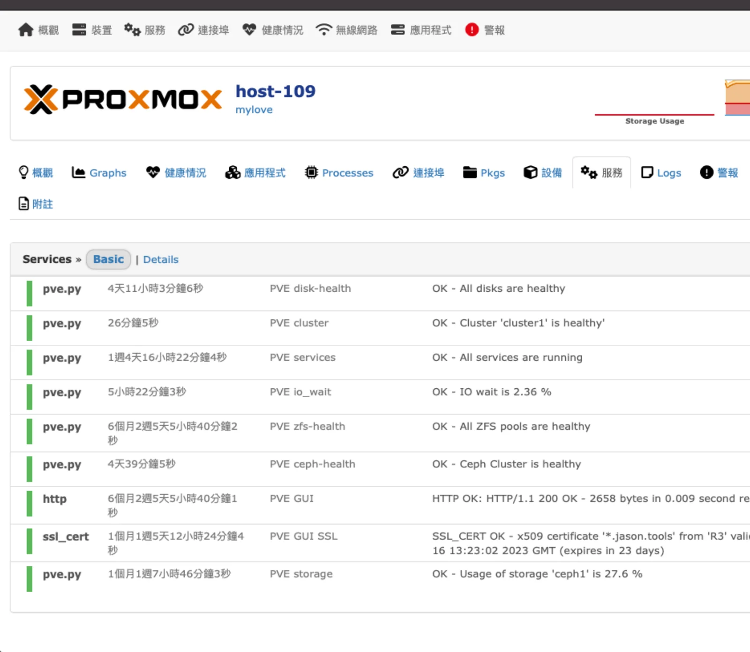Click the http service type
Image resolution: width=750 pixels, height=652 pixels.
[54, 499]
